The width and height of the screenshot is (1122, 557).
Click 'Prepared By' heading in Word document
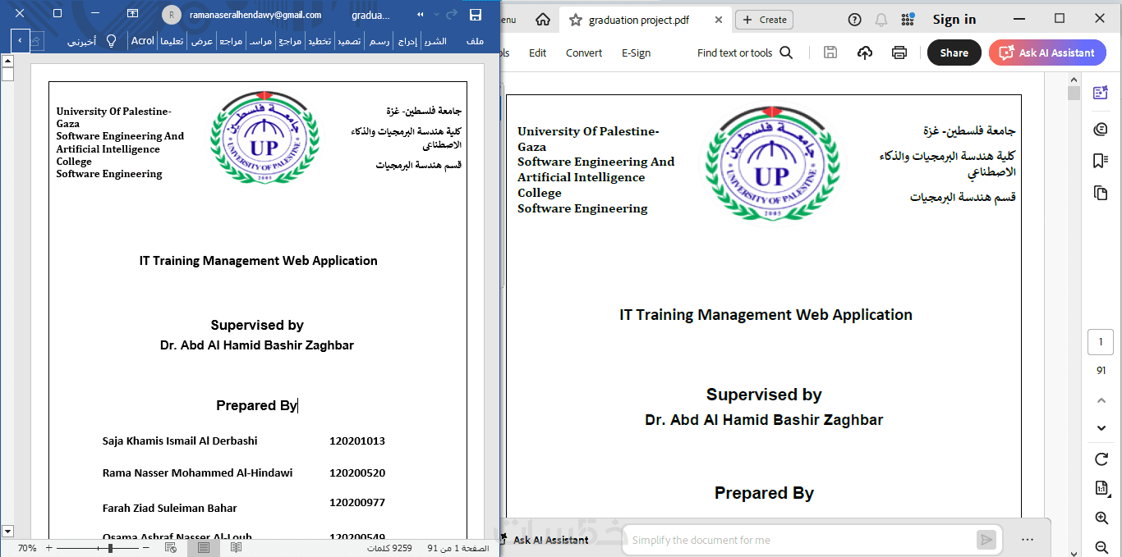coord(256,405)
